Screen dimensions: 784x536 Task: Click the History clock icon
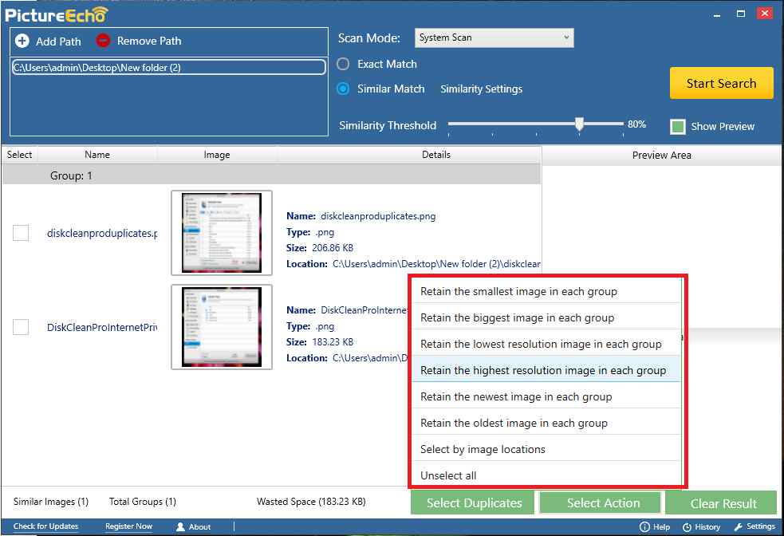[x=687, y=527]
